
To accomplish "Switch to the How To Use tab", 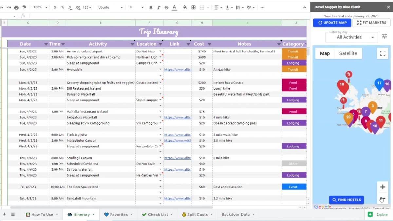I will click(42, 214).
